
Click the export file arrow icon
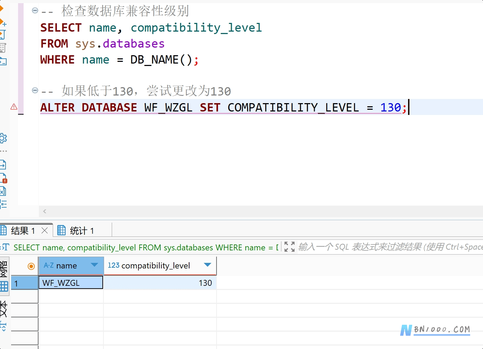(x=3, y=165)
